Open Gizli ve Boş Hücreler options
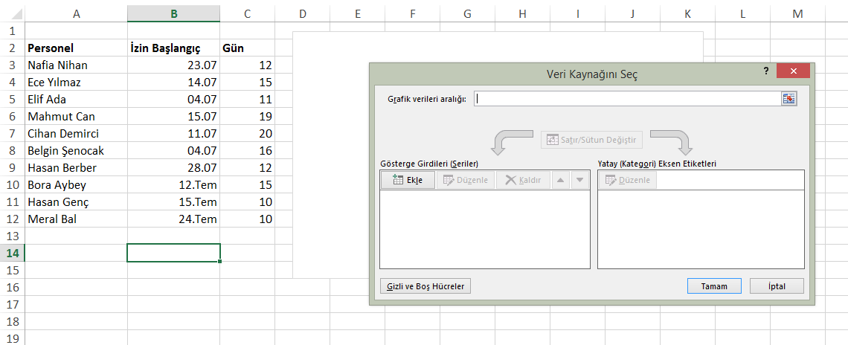The image size is (848, 345). click(x=425, y=286)
